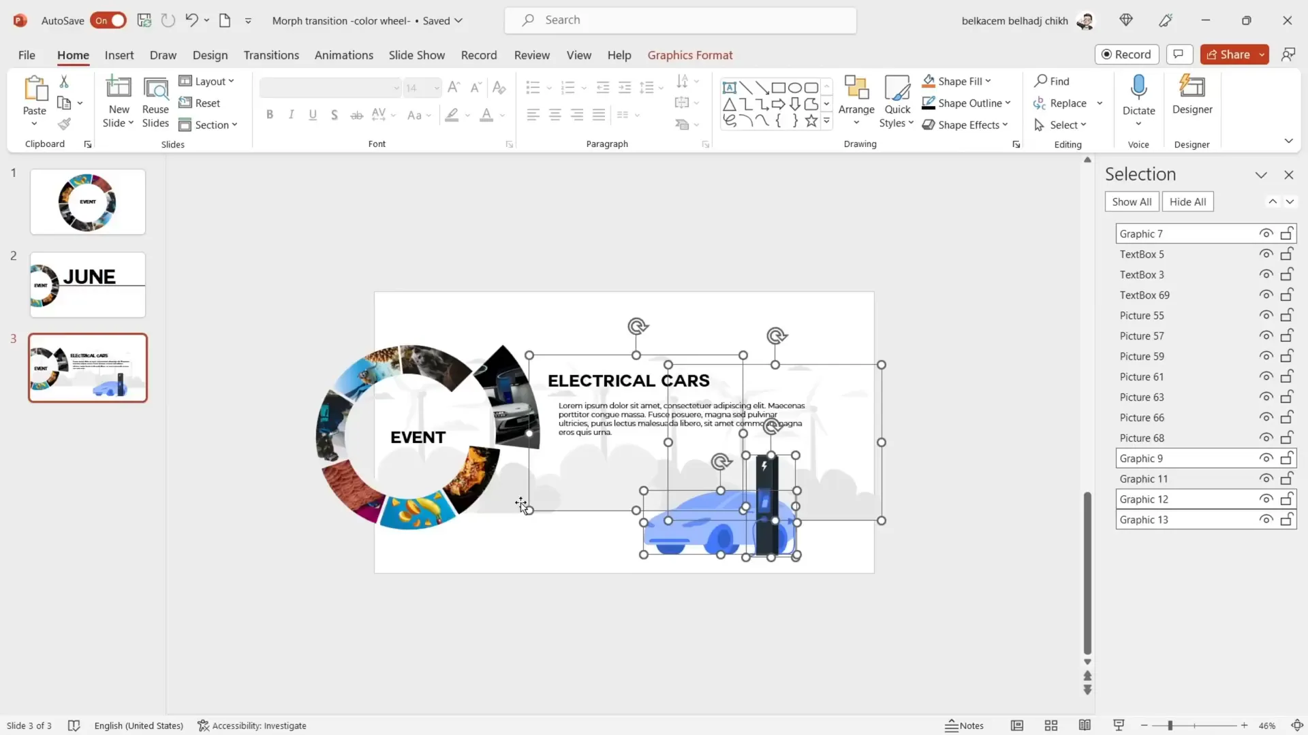Image resolution: width=1308 pixels, height=735 pixels.
Task: Expand the Layout dropdown
Action: click(x=207, y=81)
